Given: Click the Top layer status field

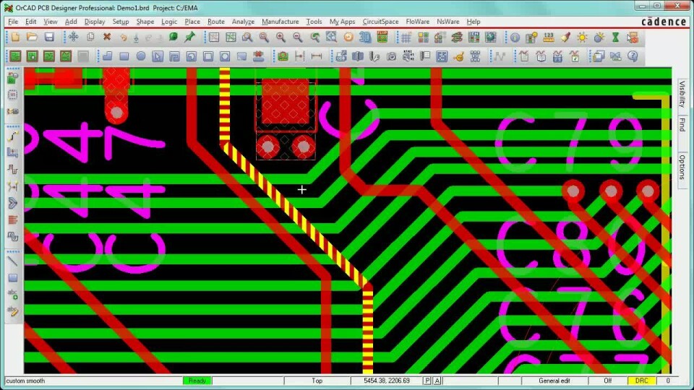Looking at the screenshot, I should (x=317, y=381).
